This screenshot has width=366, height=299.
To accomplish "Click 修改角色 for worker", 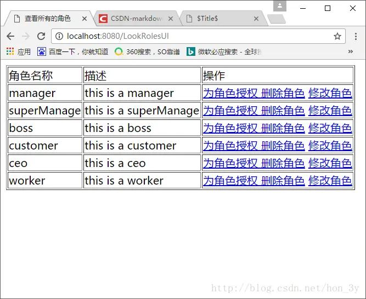I will click(x=330, y=181).
